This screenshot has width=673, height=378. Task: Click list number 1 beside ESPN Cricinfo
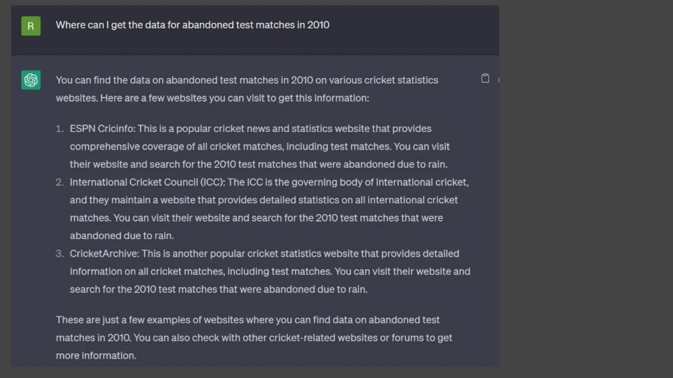[x=59, y=129]
